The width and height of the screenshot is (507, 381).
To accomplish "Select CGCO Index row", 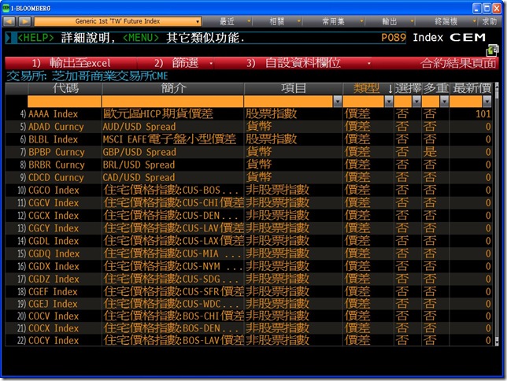I will 249,190.
